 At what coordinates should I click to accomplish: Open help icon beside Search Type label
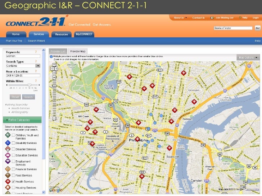point(36,61)
